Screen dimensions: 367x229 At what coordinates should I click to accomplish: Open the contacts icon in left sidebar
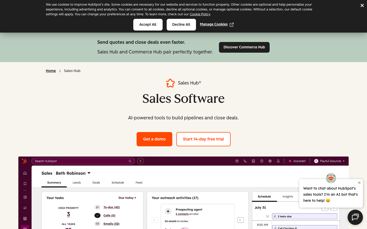click(x=25, y=197)
